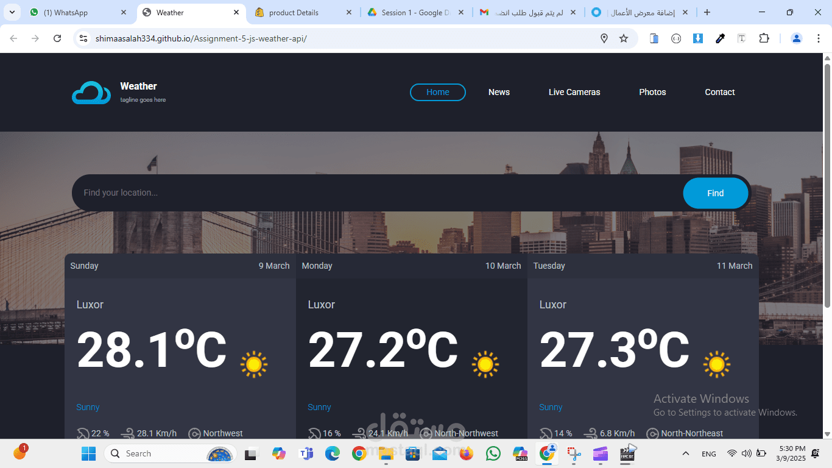Open the site information icon in address bar
The width and height of the screenshot is (832, 468).
click(84, 38)
